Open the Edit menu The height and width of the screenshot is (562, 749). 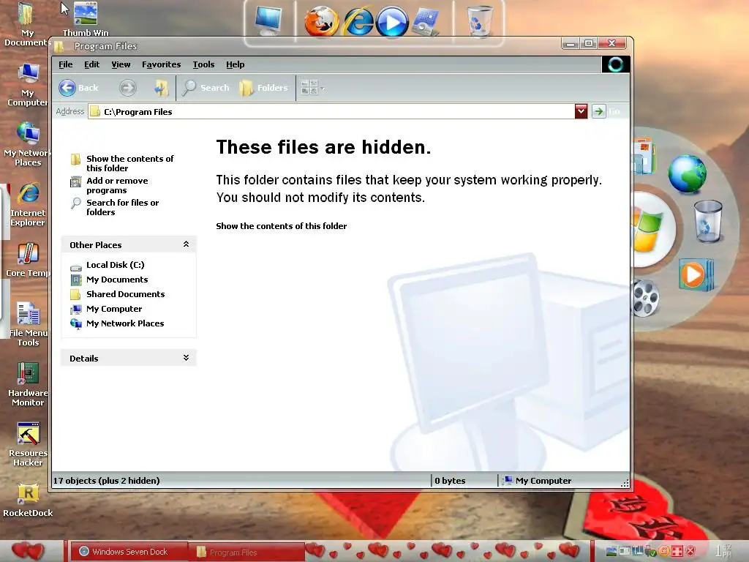(91, 64)
